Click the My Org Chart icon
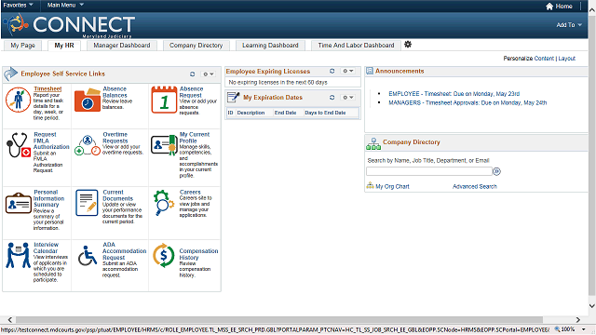Viewport: 596px width, 335px height. (x=370, y=186)
